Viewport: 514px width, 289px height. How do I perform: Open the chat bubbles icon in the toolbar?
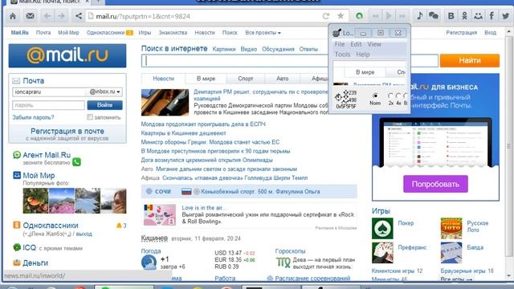point(434,16)
